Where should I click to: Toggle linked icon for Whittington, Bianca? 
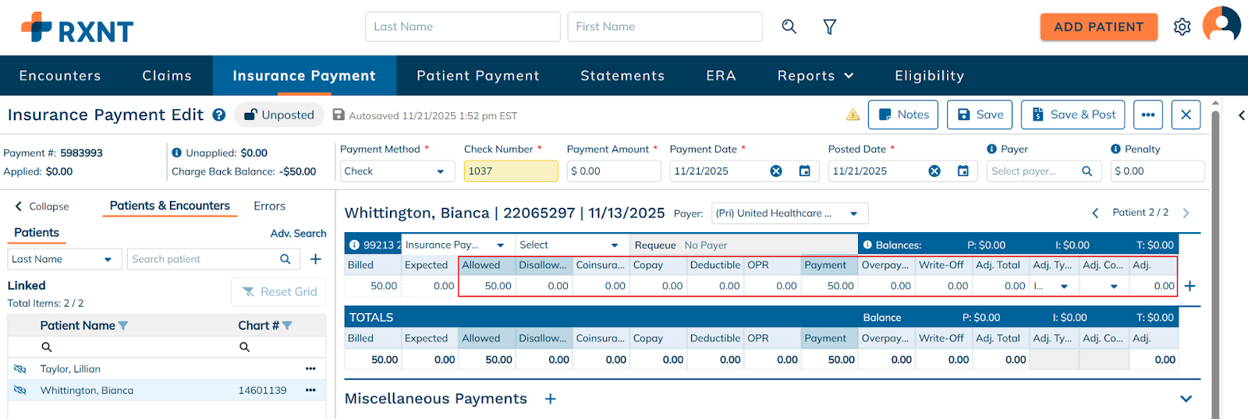point(20,390)
